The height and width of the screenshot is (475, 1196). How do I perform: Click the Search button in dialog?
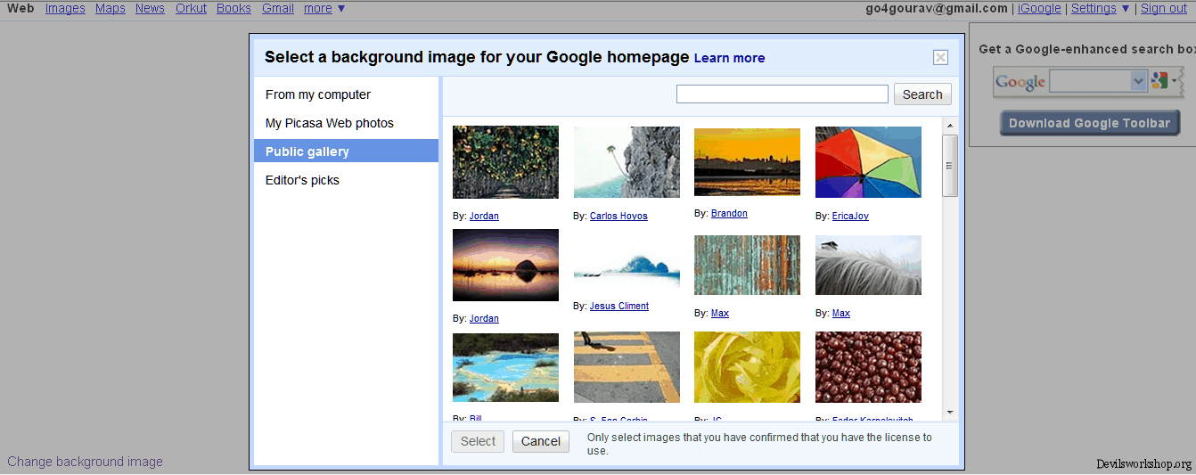[922, 94]
